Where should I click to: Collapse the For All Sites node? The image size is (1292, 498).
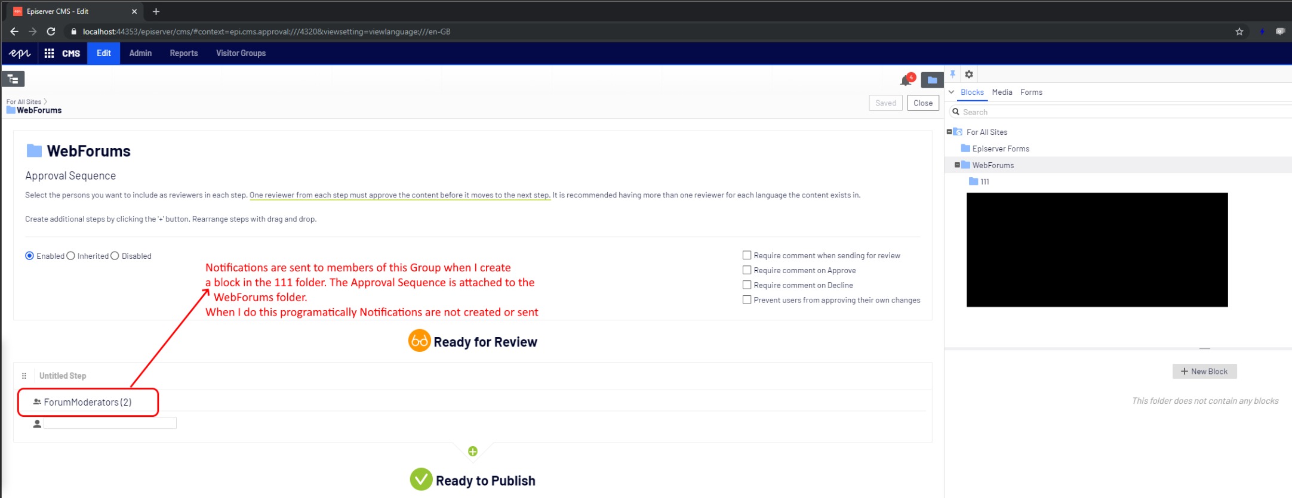pos(949,132)
